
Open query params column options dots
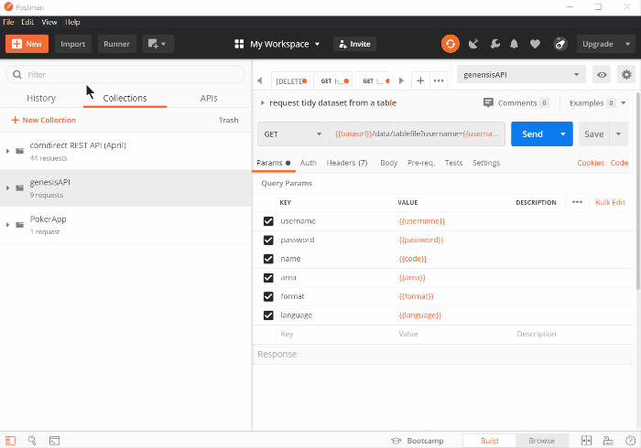pyautogui.click(x=577, y=202)
